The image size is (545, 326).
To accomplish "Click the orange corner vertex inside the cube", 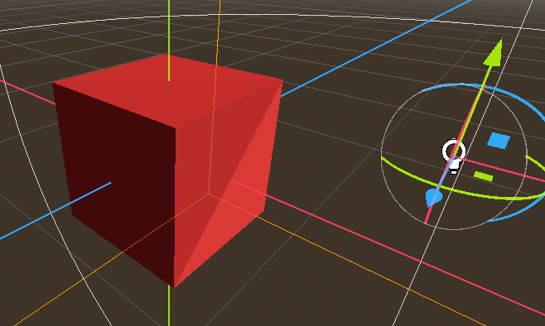I will pos(209,194).
